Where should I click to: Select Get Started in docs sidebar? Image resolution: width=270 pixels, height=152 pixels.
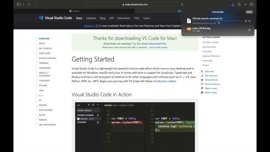[45, 49]
